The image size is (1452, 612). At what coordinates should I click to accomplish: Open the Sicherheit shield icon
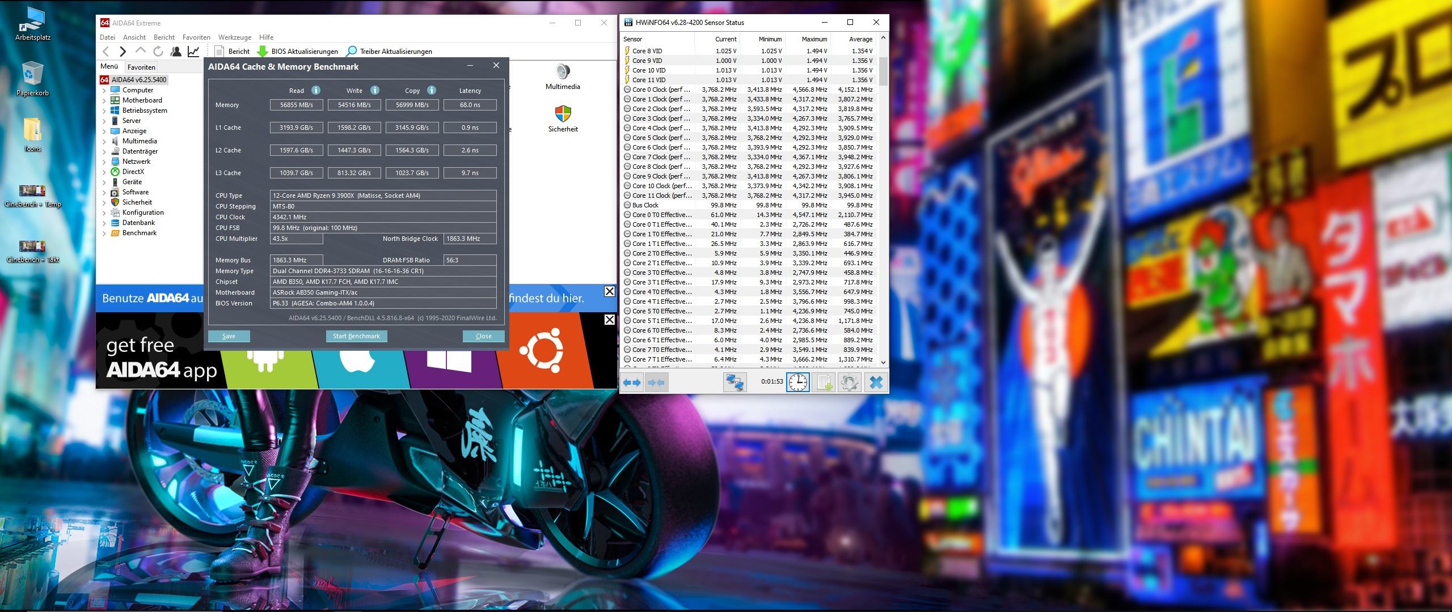click(563, 119)
